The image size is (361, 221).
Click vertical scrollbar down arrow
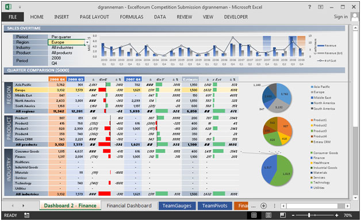355,197
